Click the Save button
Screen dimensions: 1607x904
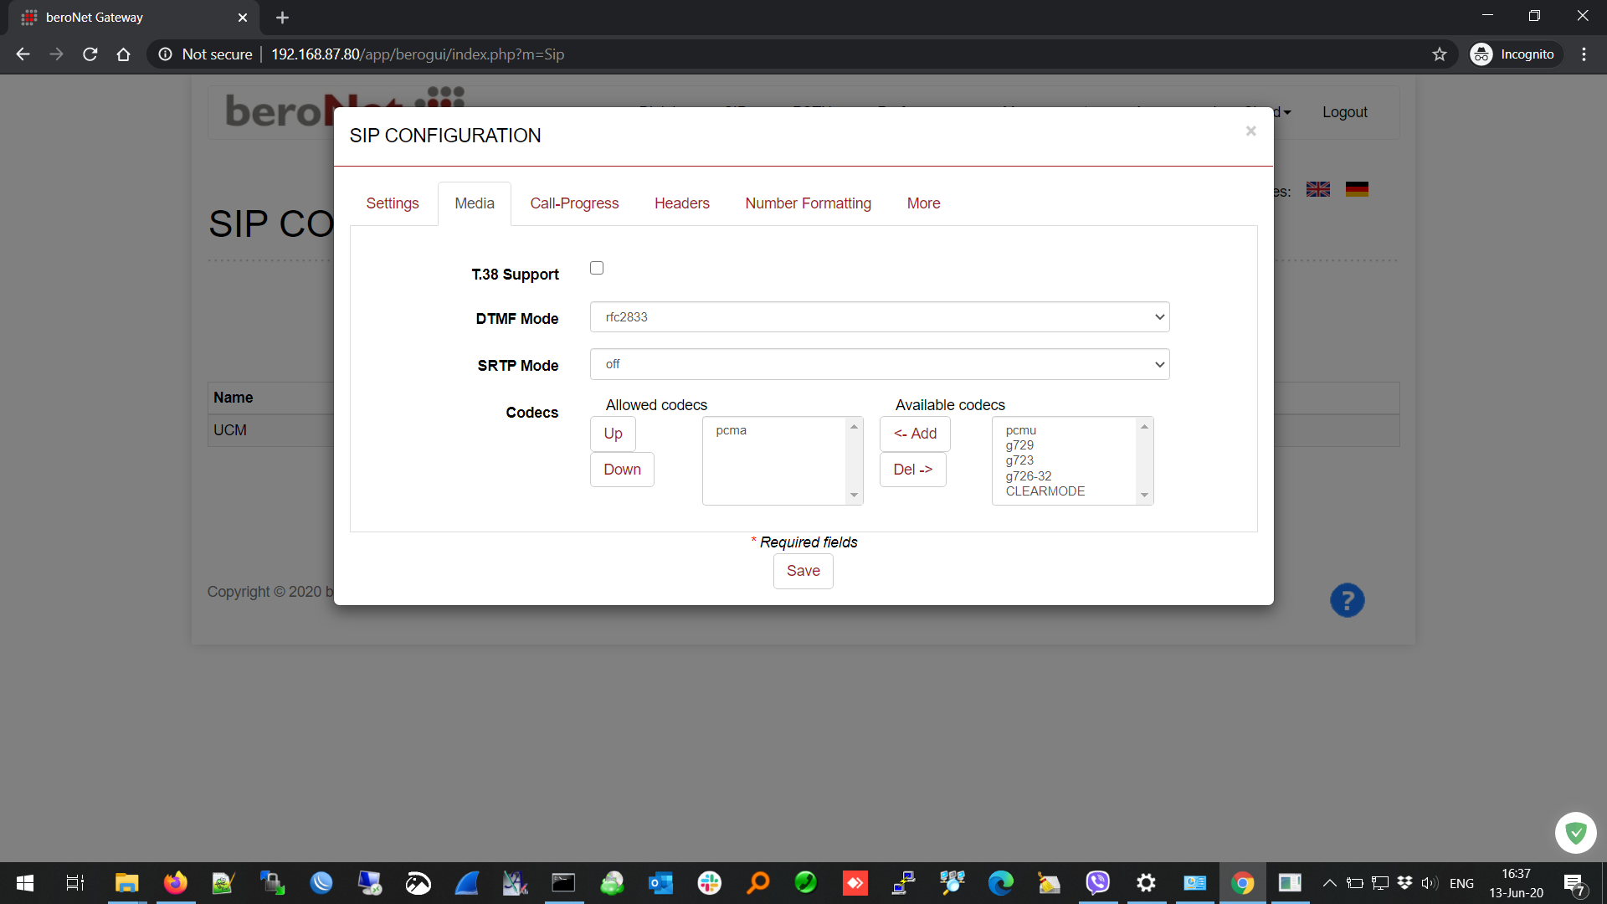point(803,571)
